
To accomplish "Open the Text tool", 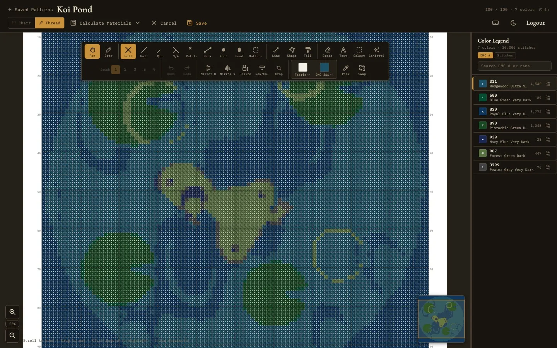I will [x=343, y=52].
